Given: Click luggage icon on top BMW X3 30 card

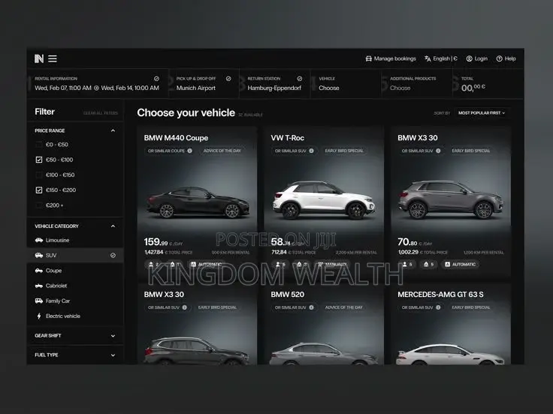Looking at the screenshot, I should (x=426, y=265).
